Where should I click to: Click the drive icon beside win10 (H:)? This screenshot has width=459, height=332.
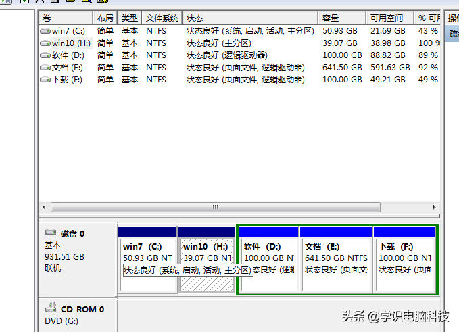(45, 43)
